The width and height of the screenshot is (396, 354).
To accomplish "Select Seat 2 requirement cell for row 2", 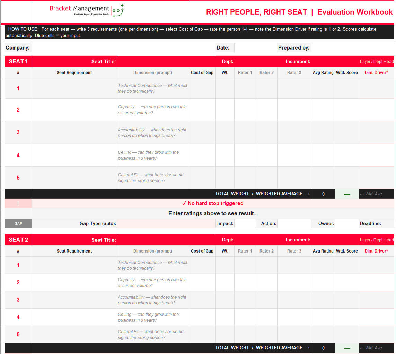I will (74, 283).
